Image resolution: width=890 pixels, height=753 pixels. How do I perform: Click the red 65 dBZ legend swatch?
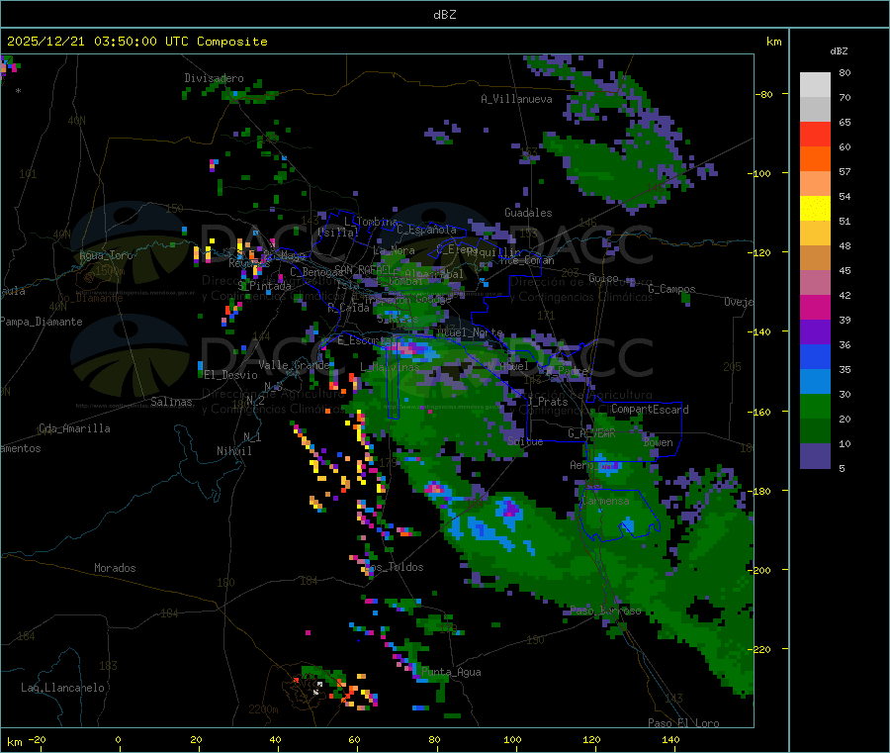pos(815,134)
